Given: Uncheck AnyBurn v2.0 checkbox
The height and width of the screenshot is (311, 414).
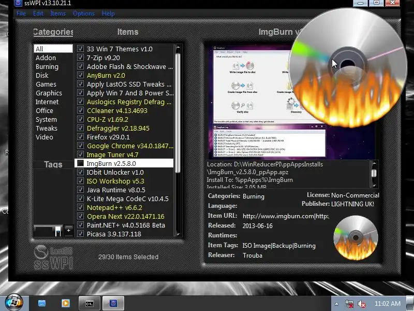Looking at the screenshot, I should tap(81, 75).
